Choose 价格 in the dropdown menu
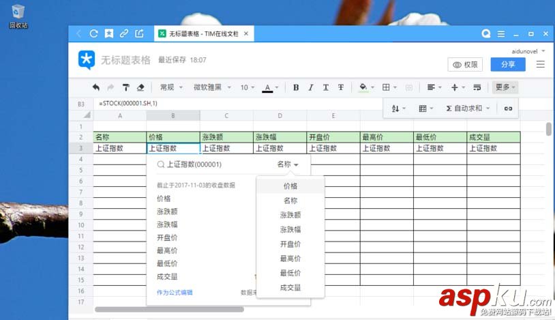 pos(290,186)
